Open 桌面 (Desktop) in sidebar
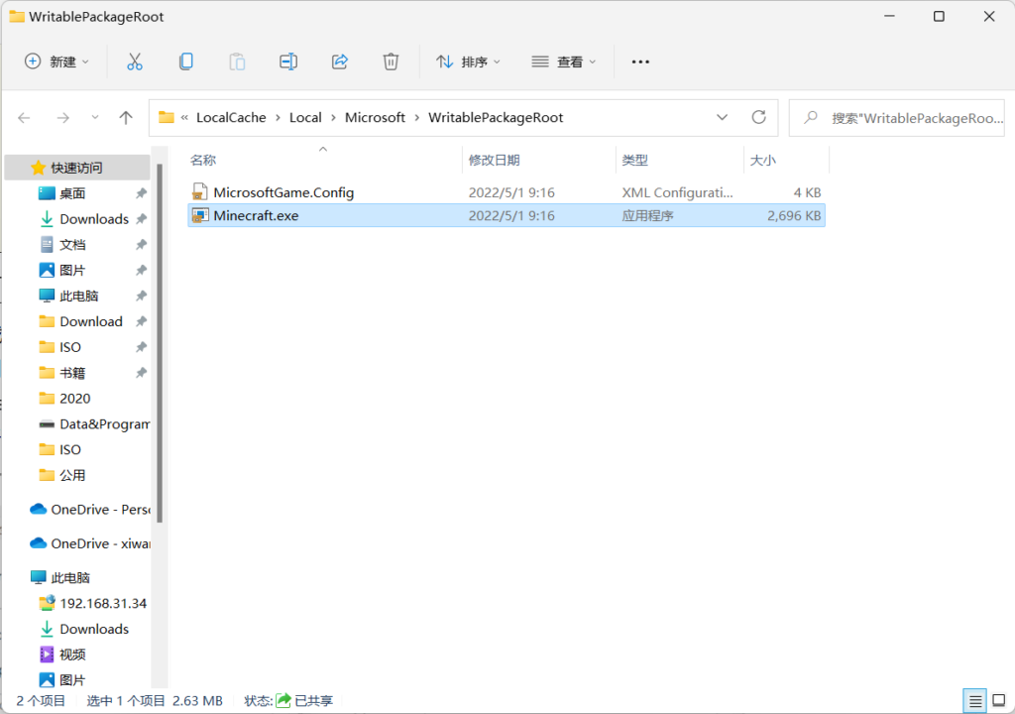The width and height of the screenshot is (1015, 714). [72, 193]
